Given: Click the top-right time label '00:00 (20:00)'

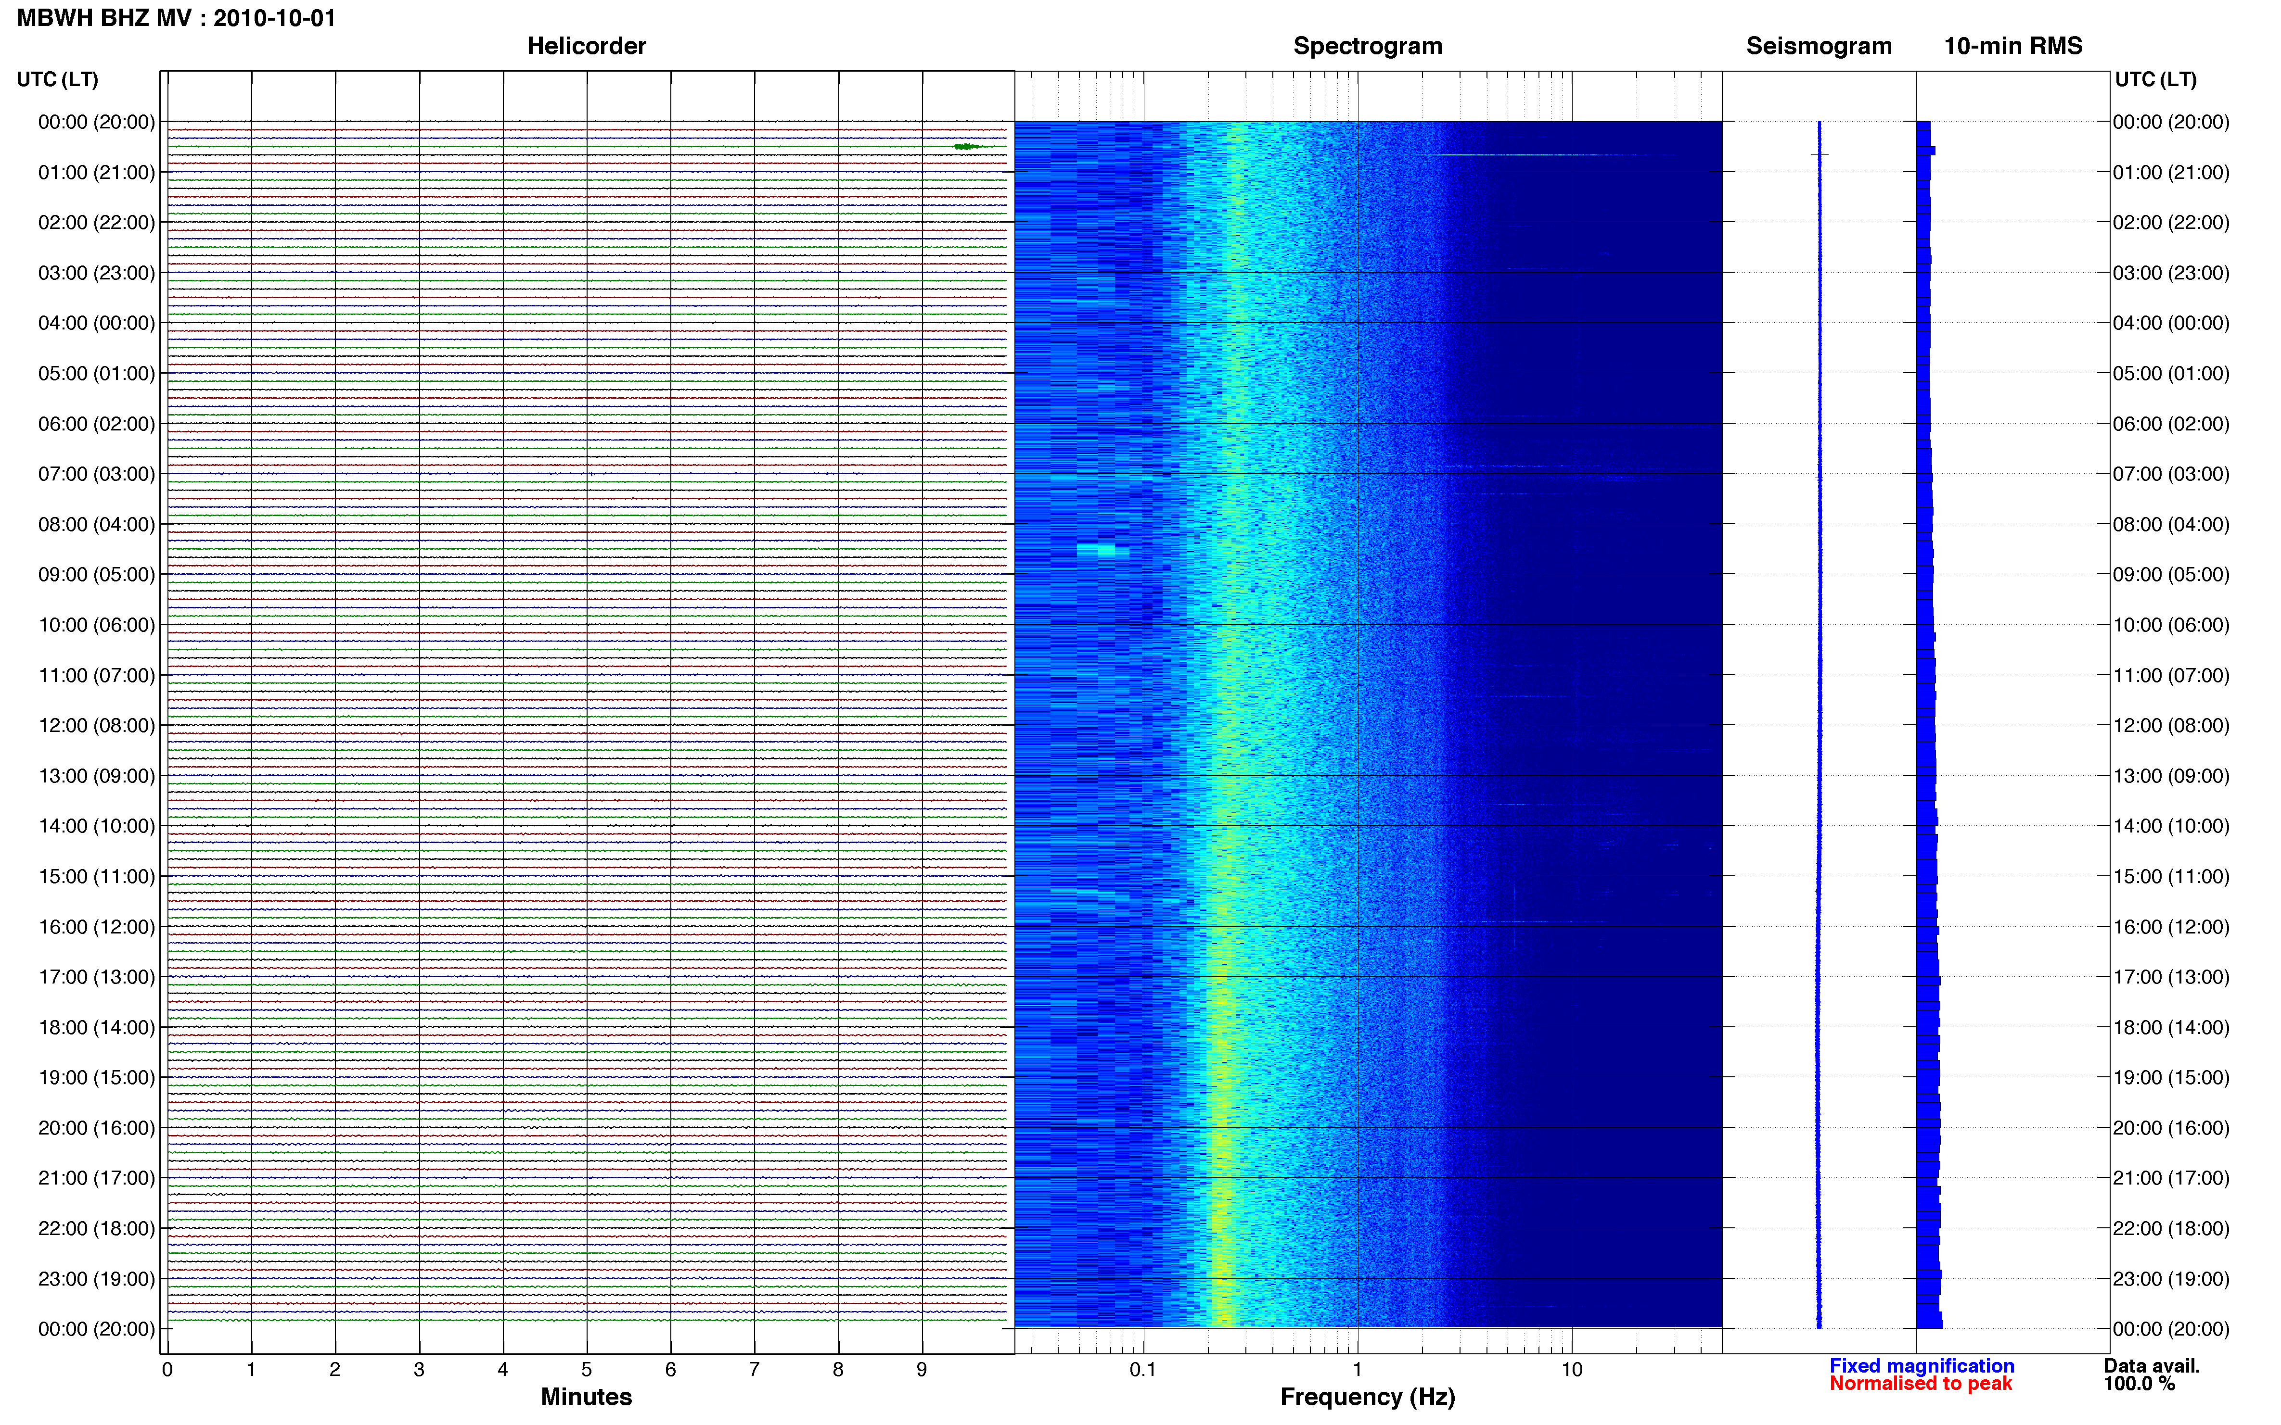Looking at the screenshot, I should tap(2171, 122).
